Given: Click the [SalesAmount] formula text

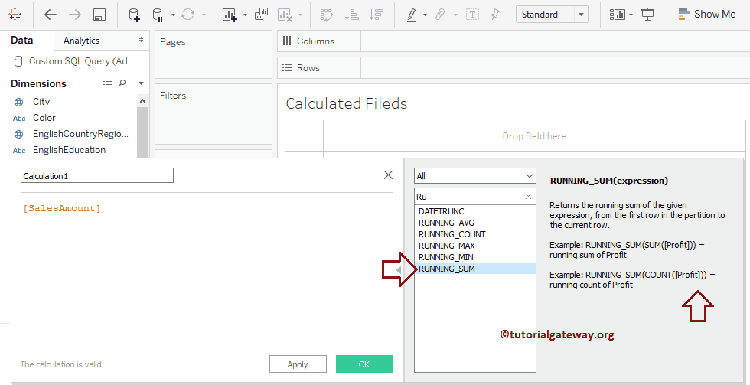Looking at the screenshot, I should pyautogui.click(x=62, y=208).
